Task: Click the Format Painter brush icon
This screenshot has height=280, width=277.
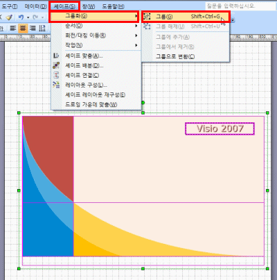Action: click(9, 17)
